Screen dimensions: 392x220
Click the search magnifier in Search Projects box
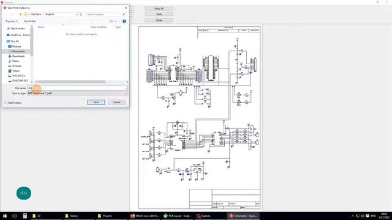(x=124, y=15)
